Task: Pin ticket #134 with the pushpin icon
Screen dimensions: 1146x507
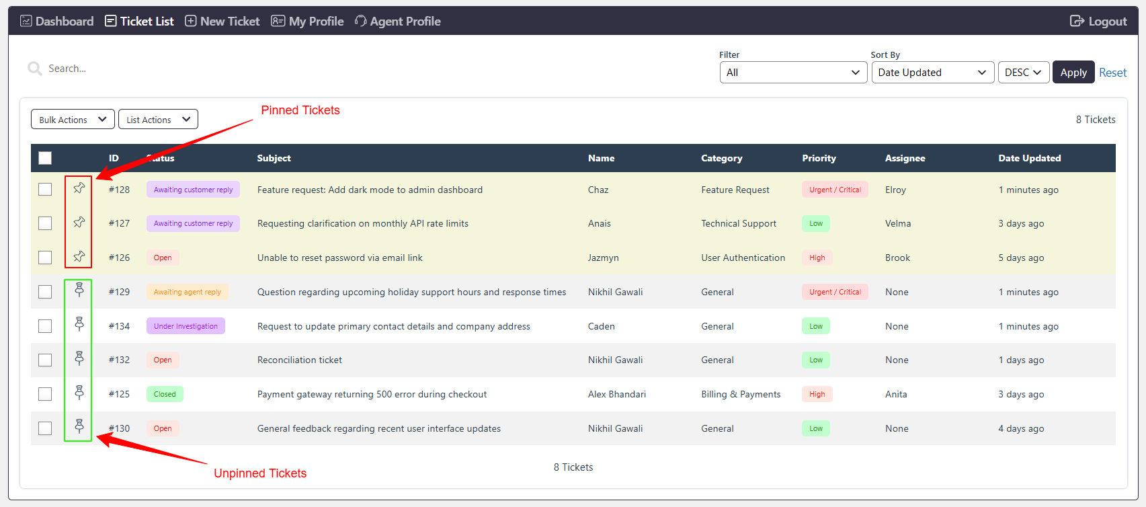Action: (x=79, y=324)
